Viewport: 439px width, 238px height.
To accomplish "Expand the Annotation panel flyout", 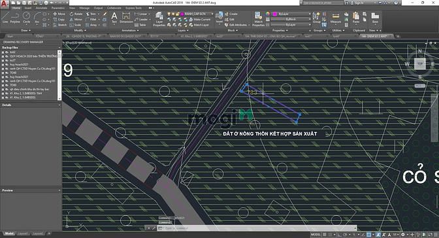I will click(x=130, y=30).
